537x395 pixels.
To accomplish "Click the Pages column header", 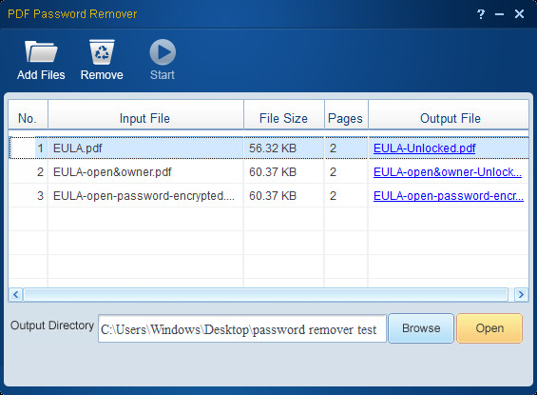I will 346,115.
